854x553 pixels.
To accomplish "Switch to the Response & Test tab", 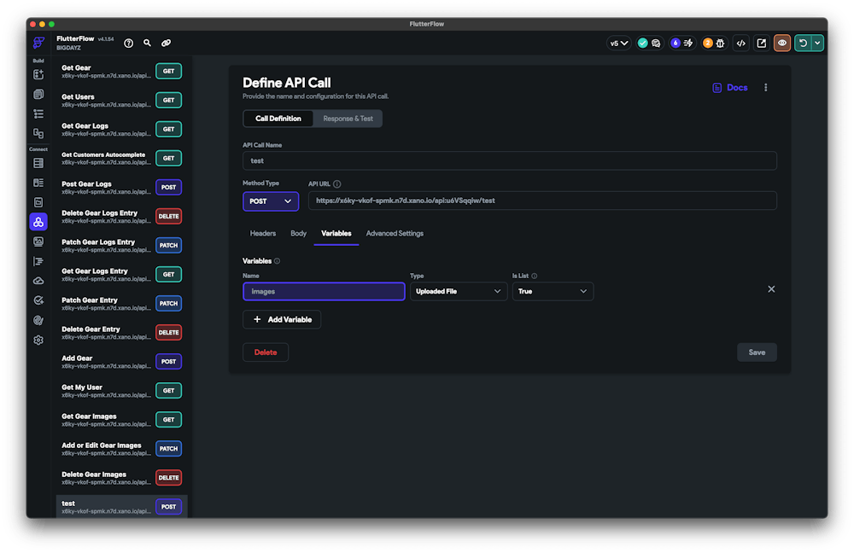I will tap(348, 119).
